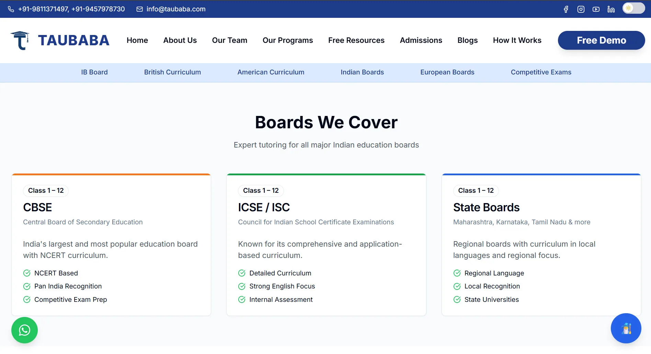Select the British Curriculum tab
The image size is (651, 354).
[x=172, y=72]
